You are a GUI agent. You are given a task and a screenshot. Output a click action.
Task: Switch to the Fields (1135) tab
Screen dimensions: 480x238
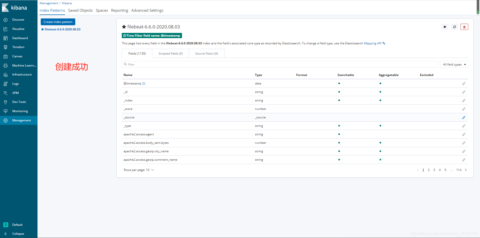click(x=137, y=54)
